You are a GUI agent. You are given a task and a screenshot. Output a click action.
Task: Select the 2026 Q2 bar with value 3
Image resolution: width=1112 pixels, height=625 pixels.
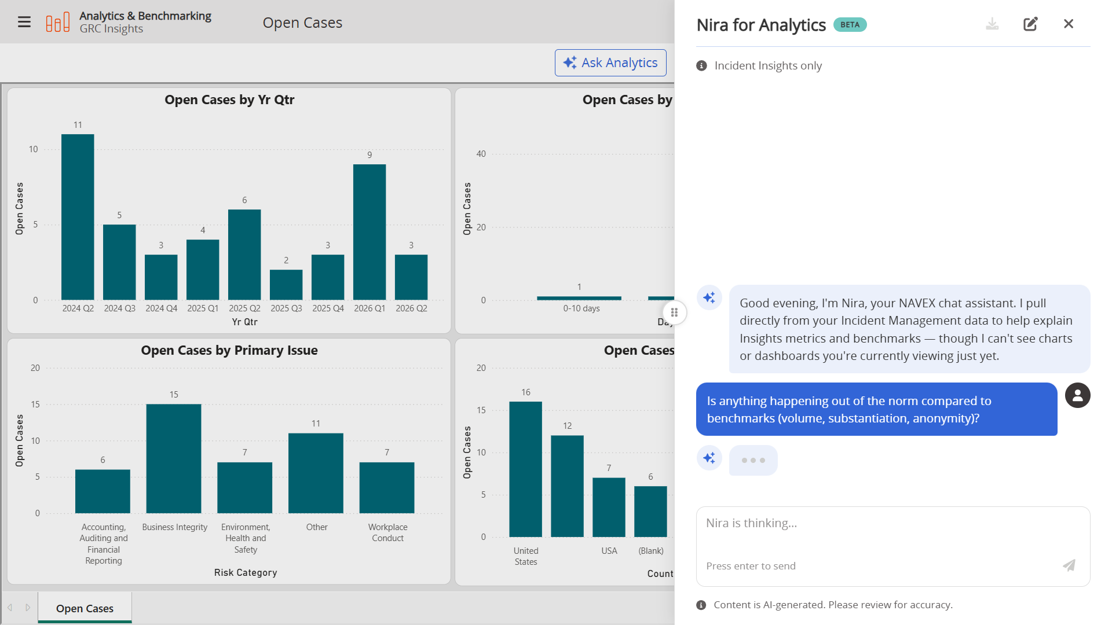tap(411, 277)
